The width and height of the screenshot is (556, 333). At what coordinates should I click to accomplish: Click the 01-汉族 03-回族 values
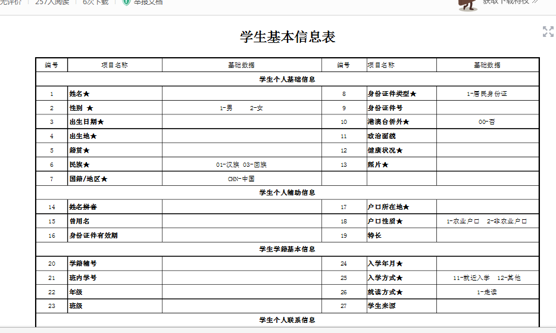(241, 165)
